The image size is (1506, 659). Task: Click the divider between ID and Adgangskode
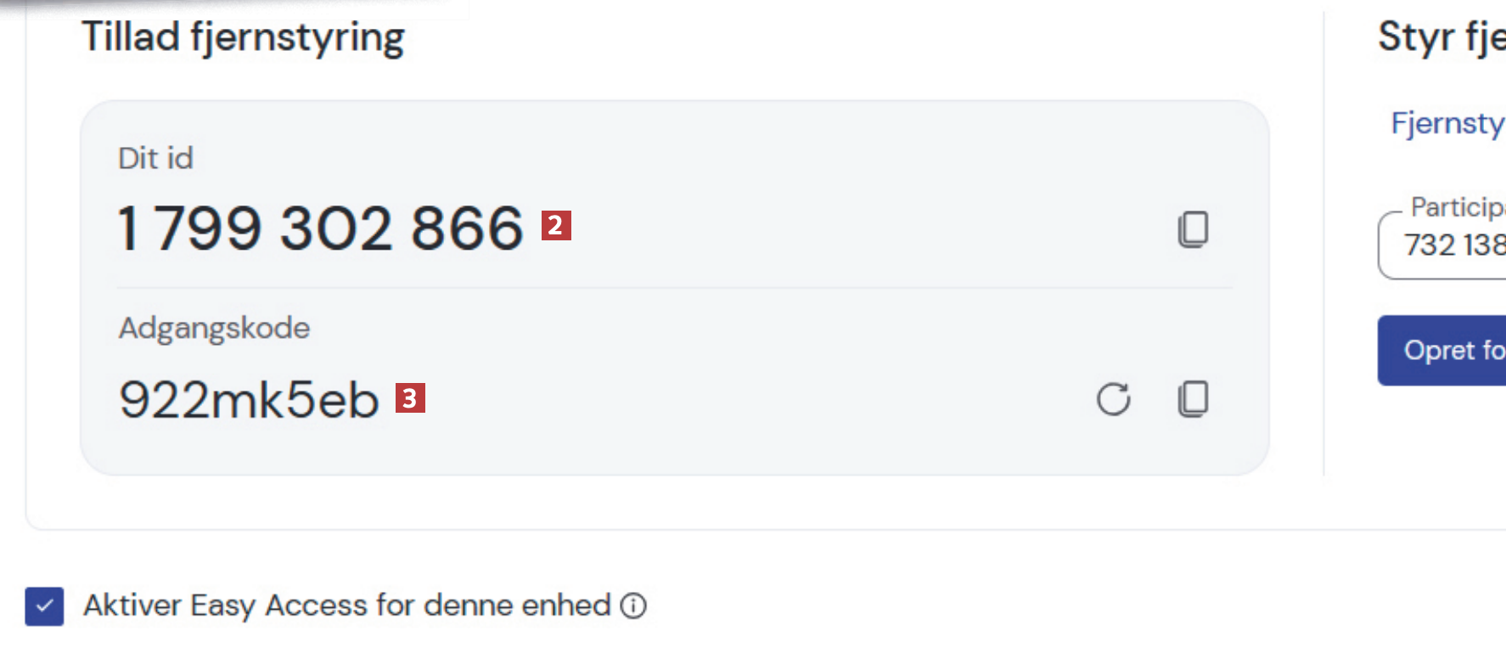click(x=675, y=288)
